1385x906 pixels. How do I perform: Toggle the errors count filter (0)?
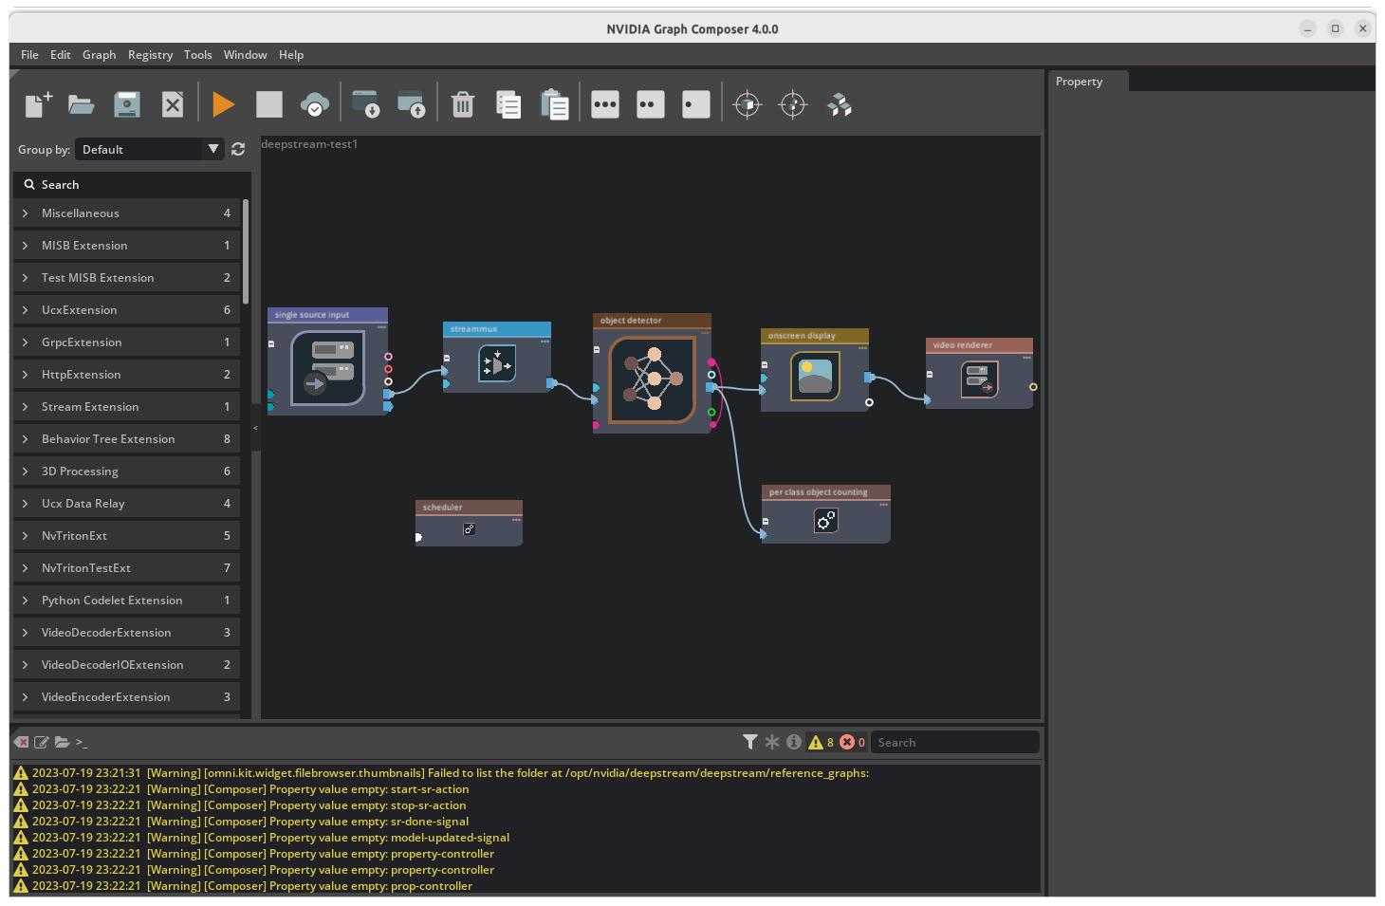[x=853, y=742]
